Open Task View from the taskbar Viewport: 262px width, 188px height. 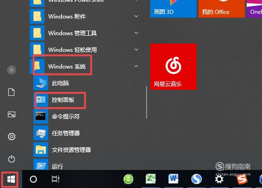[x=56, y=179]
